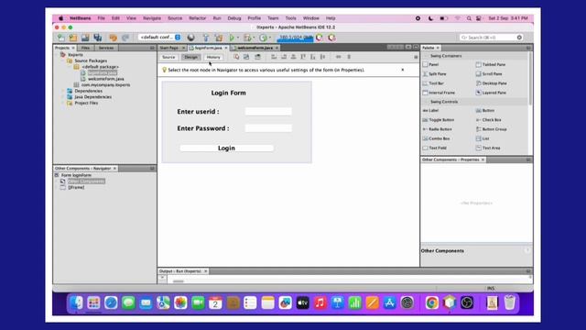Expand the Project Files tree node
Screen dimensions: 586x330
click(63, 103)
